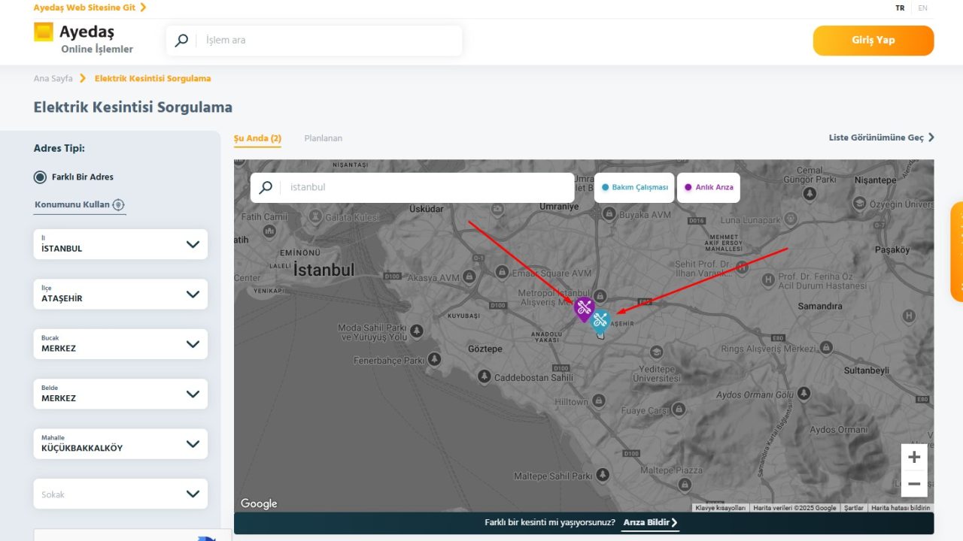Click the Arıza Bildir link
This screenshot has height=541, width=963.
[650, 522]
